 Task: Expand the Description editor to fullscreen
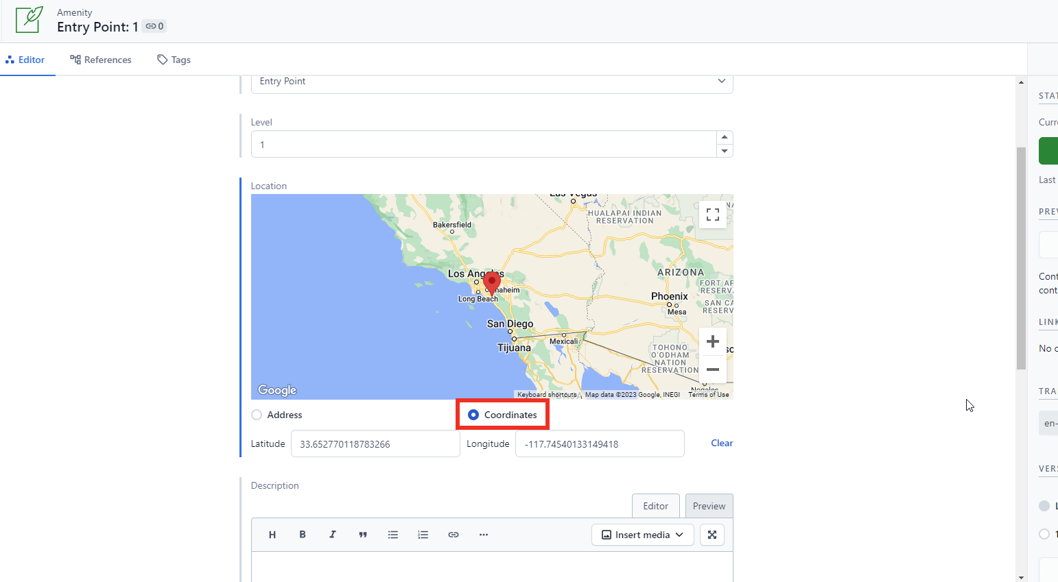click(x=712, y=535)
